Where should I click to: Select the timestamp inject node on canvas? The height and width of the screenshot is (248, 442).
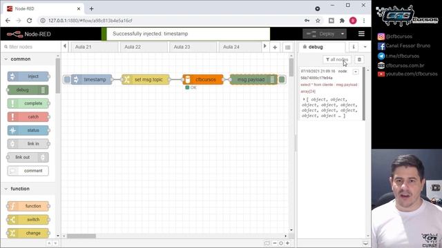pos(92,80)
